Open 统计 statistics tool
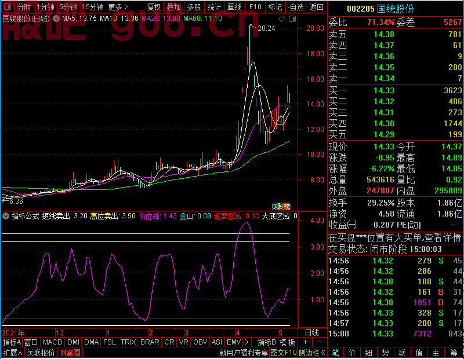Image resolution: width=464 pixels, height=359 pixels. (214, 7)
